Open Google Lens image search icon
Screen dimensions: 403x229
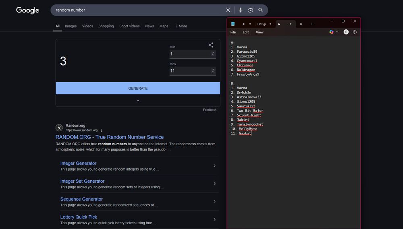[x=250, y=10]
